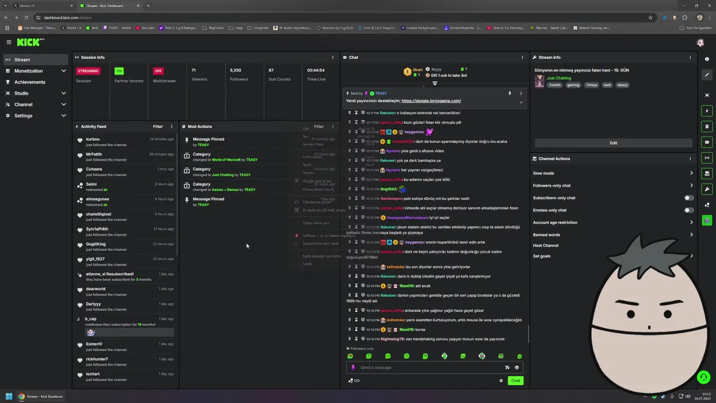Open the Stream Info three-dot menu
716x403 pixels.
(x=690, y=57)
